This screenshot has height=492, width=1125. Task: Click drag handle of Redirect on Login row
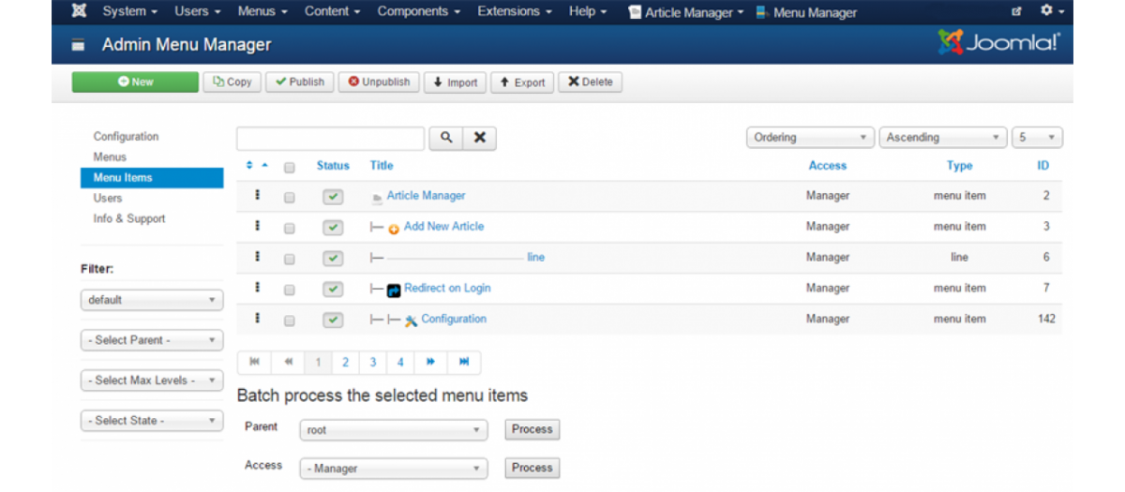tap(257, 288)
